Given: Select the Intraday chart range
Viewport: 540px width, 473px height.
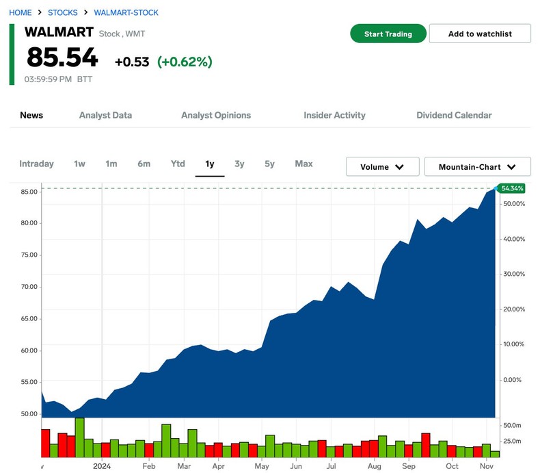Looking at the screenshot, I should click(x=36, y=164).
